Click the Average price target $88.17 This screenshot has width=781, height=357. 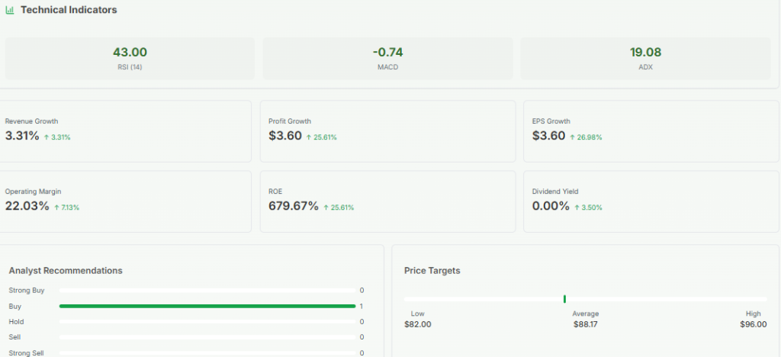point(585,324)
